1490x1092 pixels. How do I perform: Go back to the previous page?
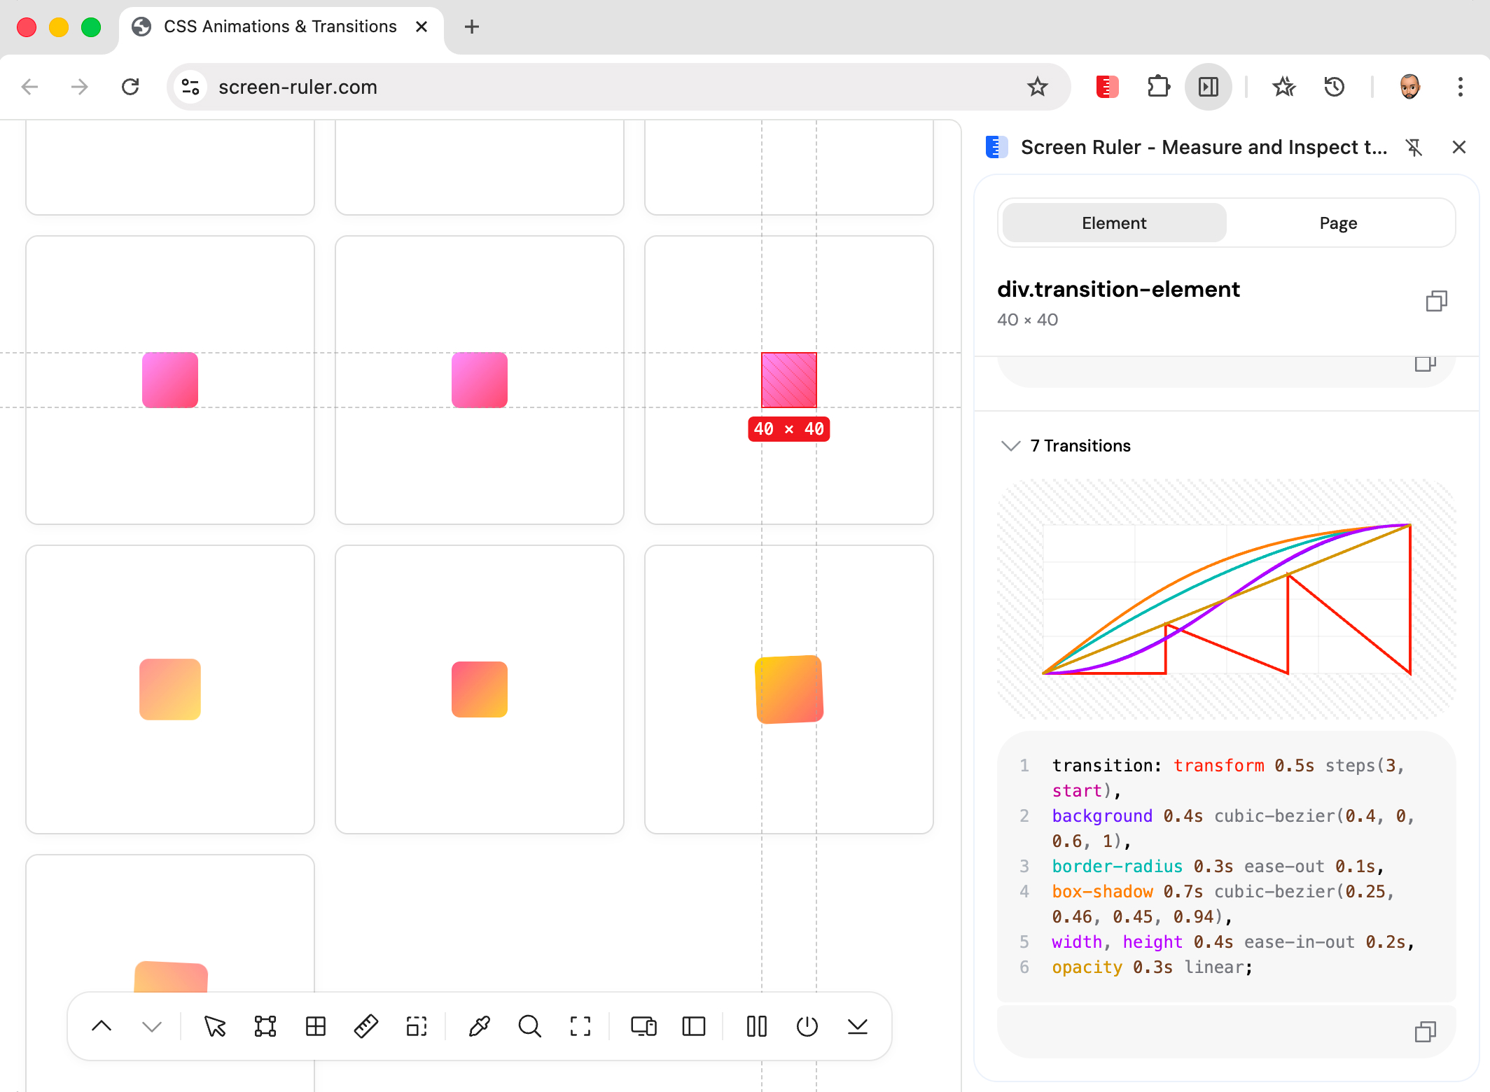[x=29, y=87]
